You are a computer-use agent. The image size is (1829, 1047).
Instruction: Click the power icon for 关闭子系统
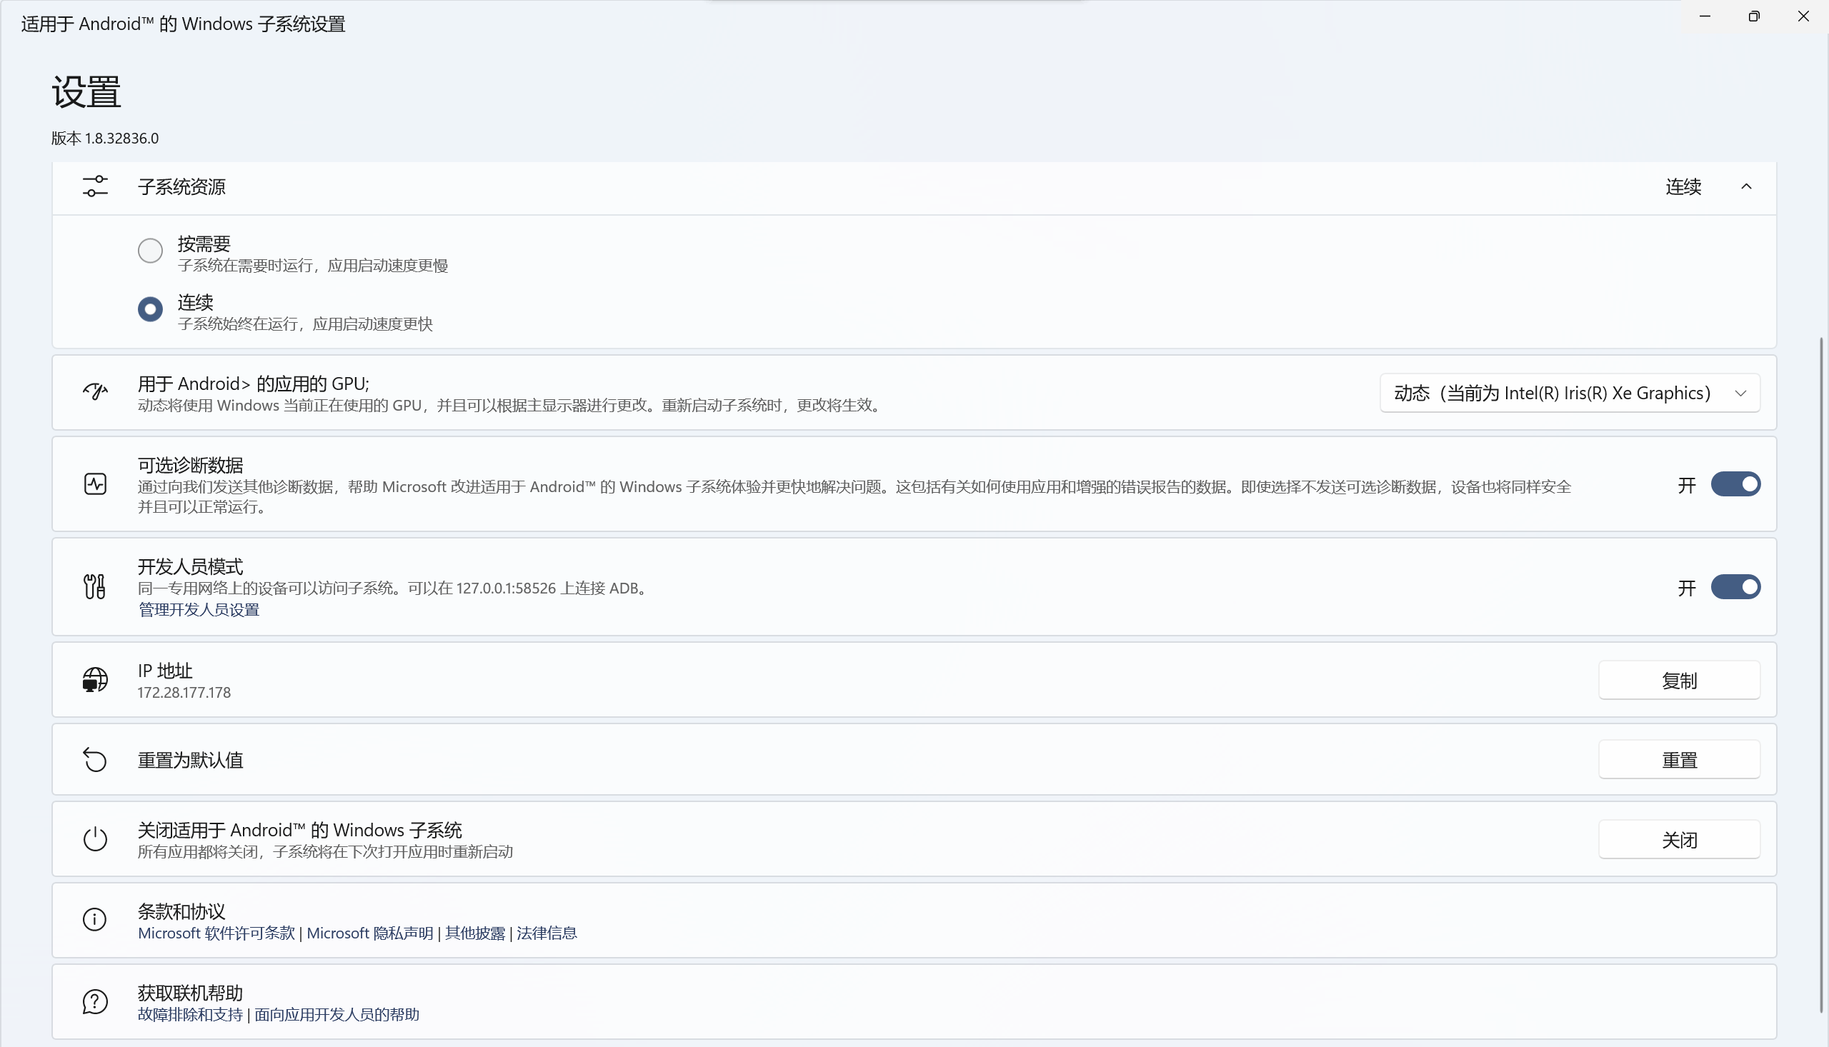(94, 838)
